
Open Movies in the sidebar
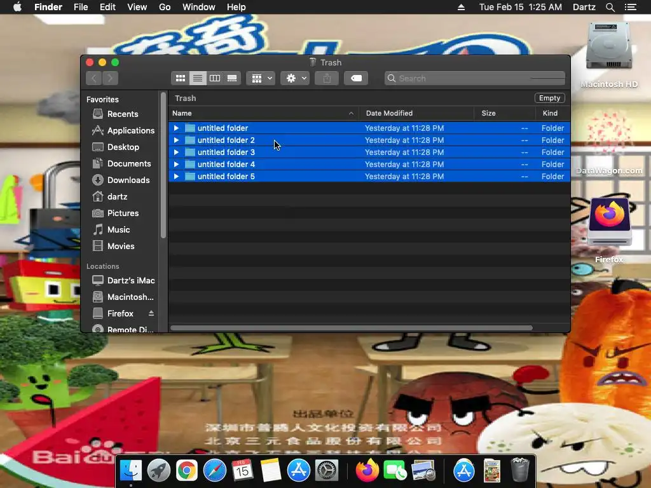(113, 246)
